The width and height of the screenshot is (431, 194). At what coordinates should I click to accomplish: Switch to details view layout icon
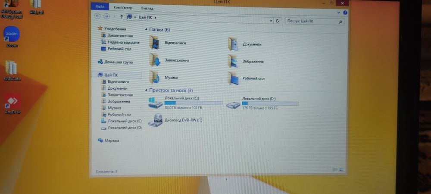tap(335, 170)
